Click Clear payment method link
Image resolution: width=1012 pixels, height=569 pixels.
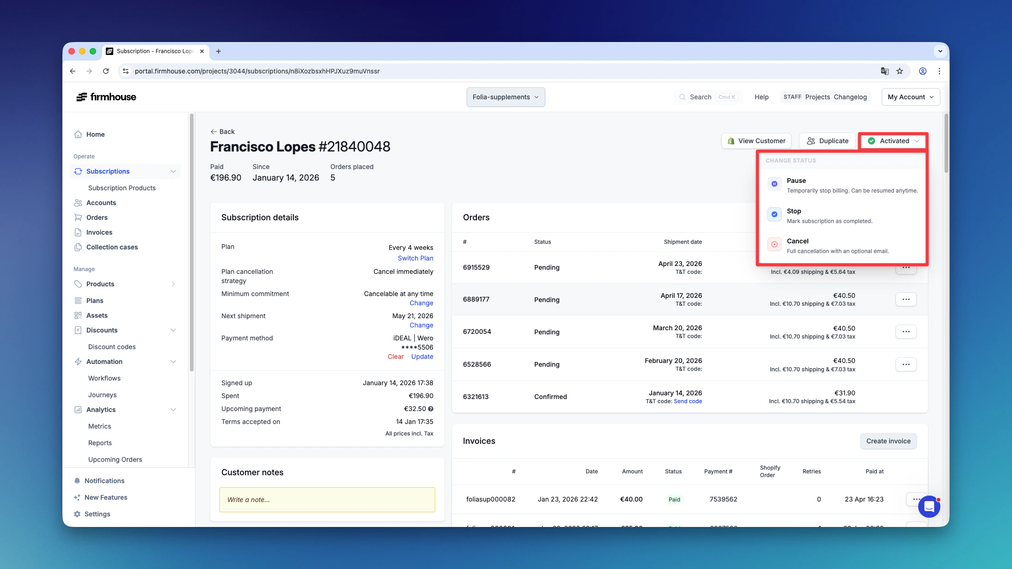point(396,357)
